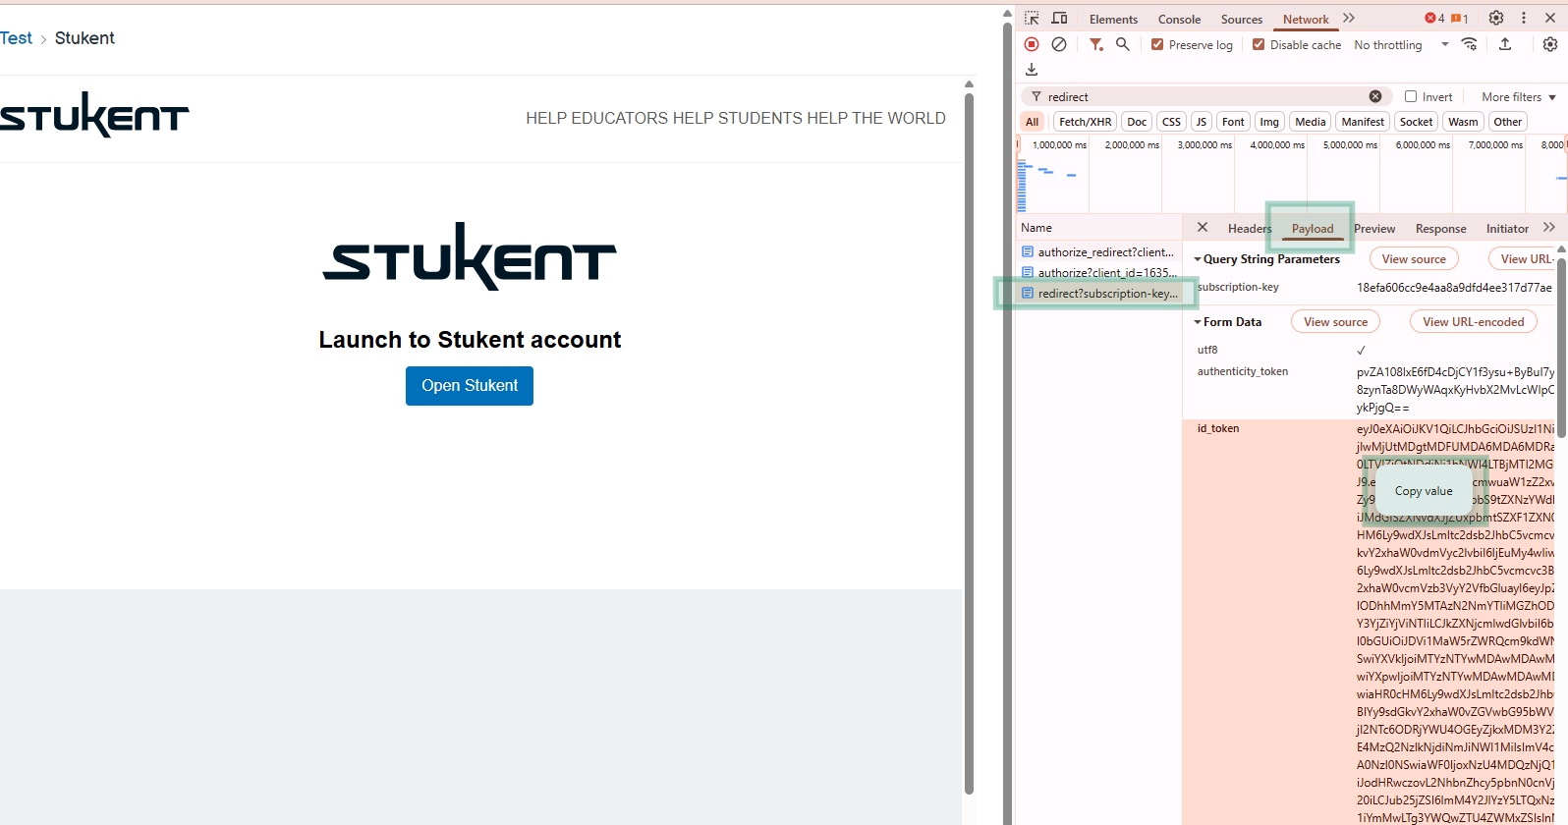Open the DevTools three-dot customize menu
1568x825 pixels.
[x=1524, y=19]
